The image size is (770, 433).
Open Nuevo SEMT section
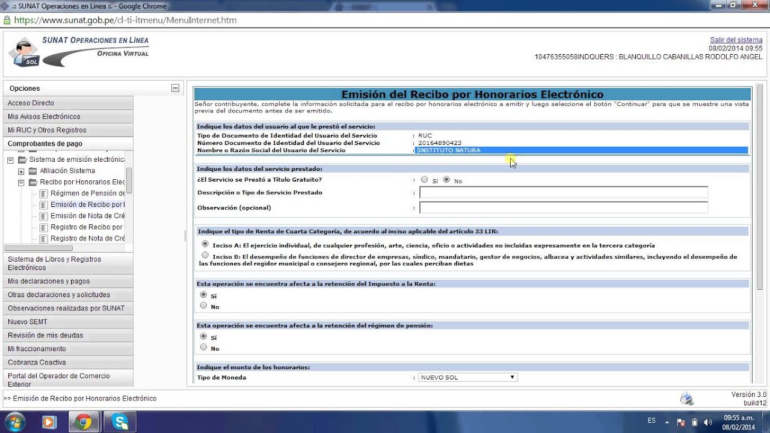(x=68, y=322)
